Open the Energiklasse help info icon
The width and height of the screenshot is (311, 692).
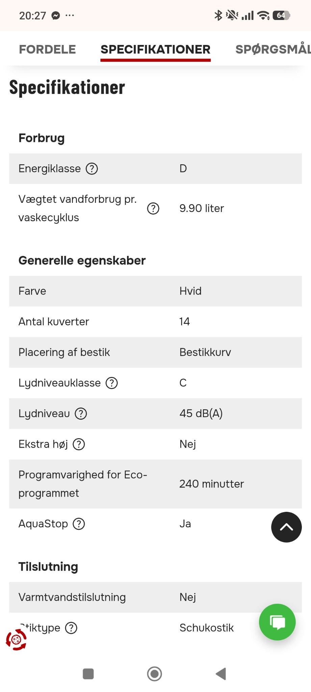click(x=92, y=168)
